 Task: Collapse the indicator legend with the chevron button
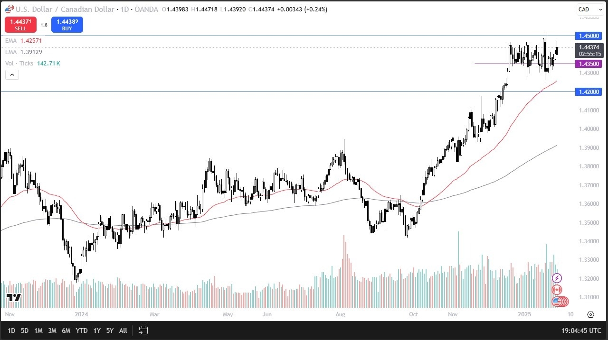point(11,74)
